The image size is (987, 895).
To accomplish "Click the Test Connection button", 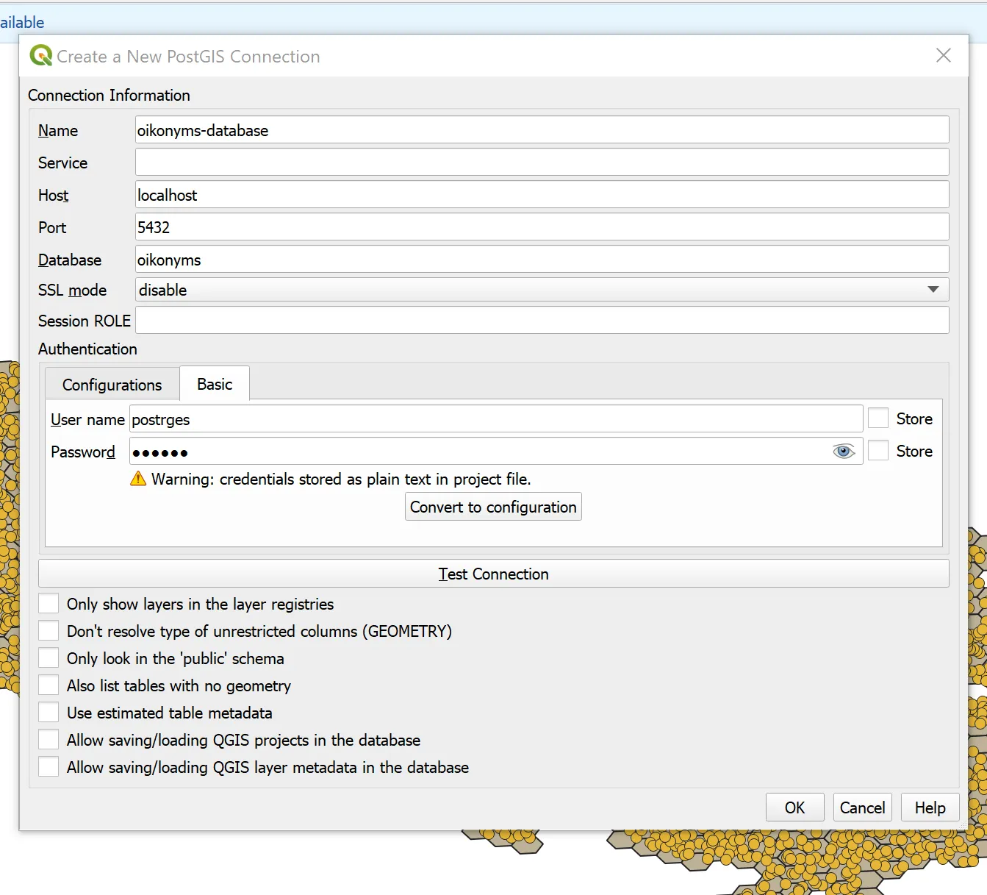I will click(x=493, y=574).
